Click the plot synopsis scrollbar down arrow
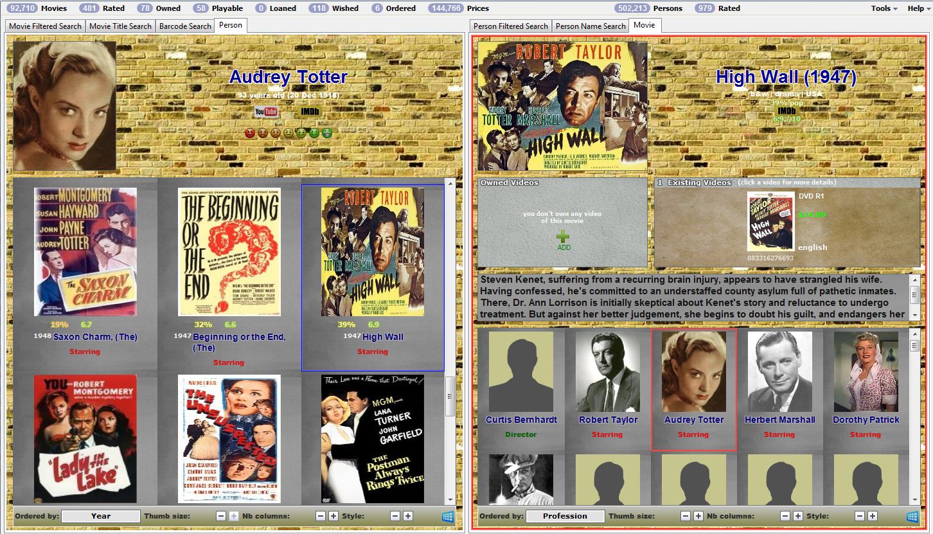This screenshot has height=534, width=933. tap(915, 316)
